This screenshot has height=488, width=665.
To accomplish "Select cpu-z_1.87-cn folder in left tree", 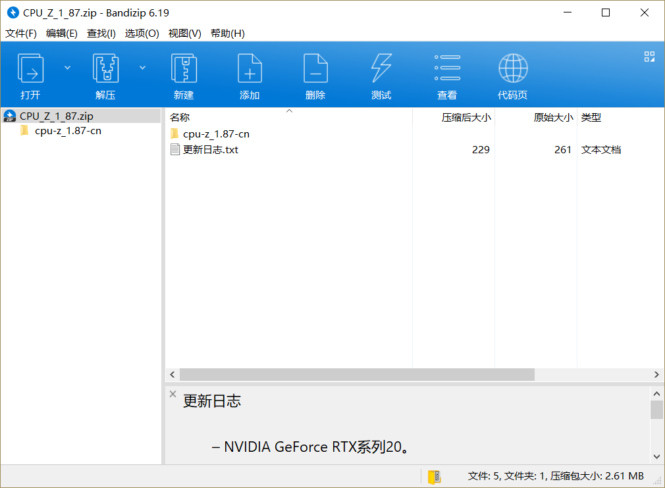I will [68, 131].
